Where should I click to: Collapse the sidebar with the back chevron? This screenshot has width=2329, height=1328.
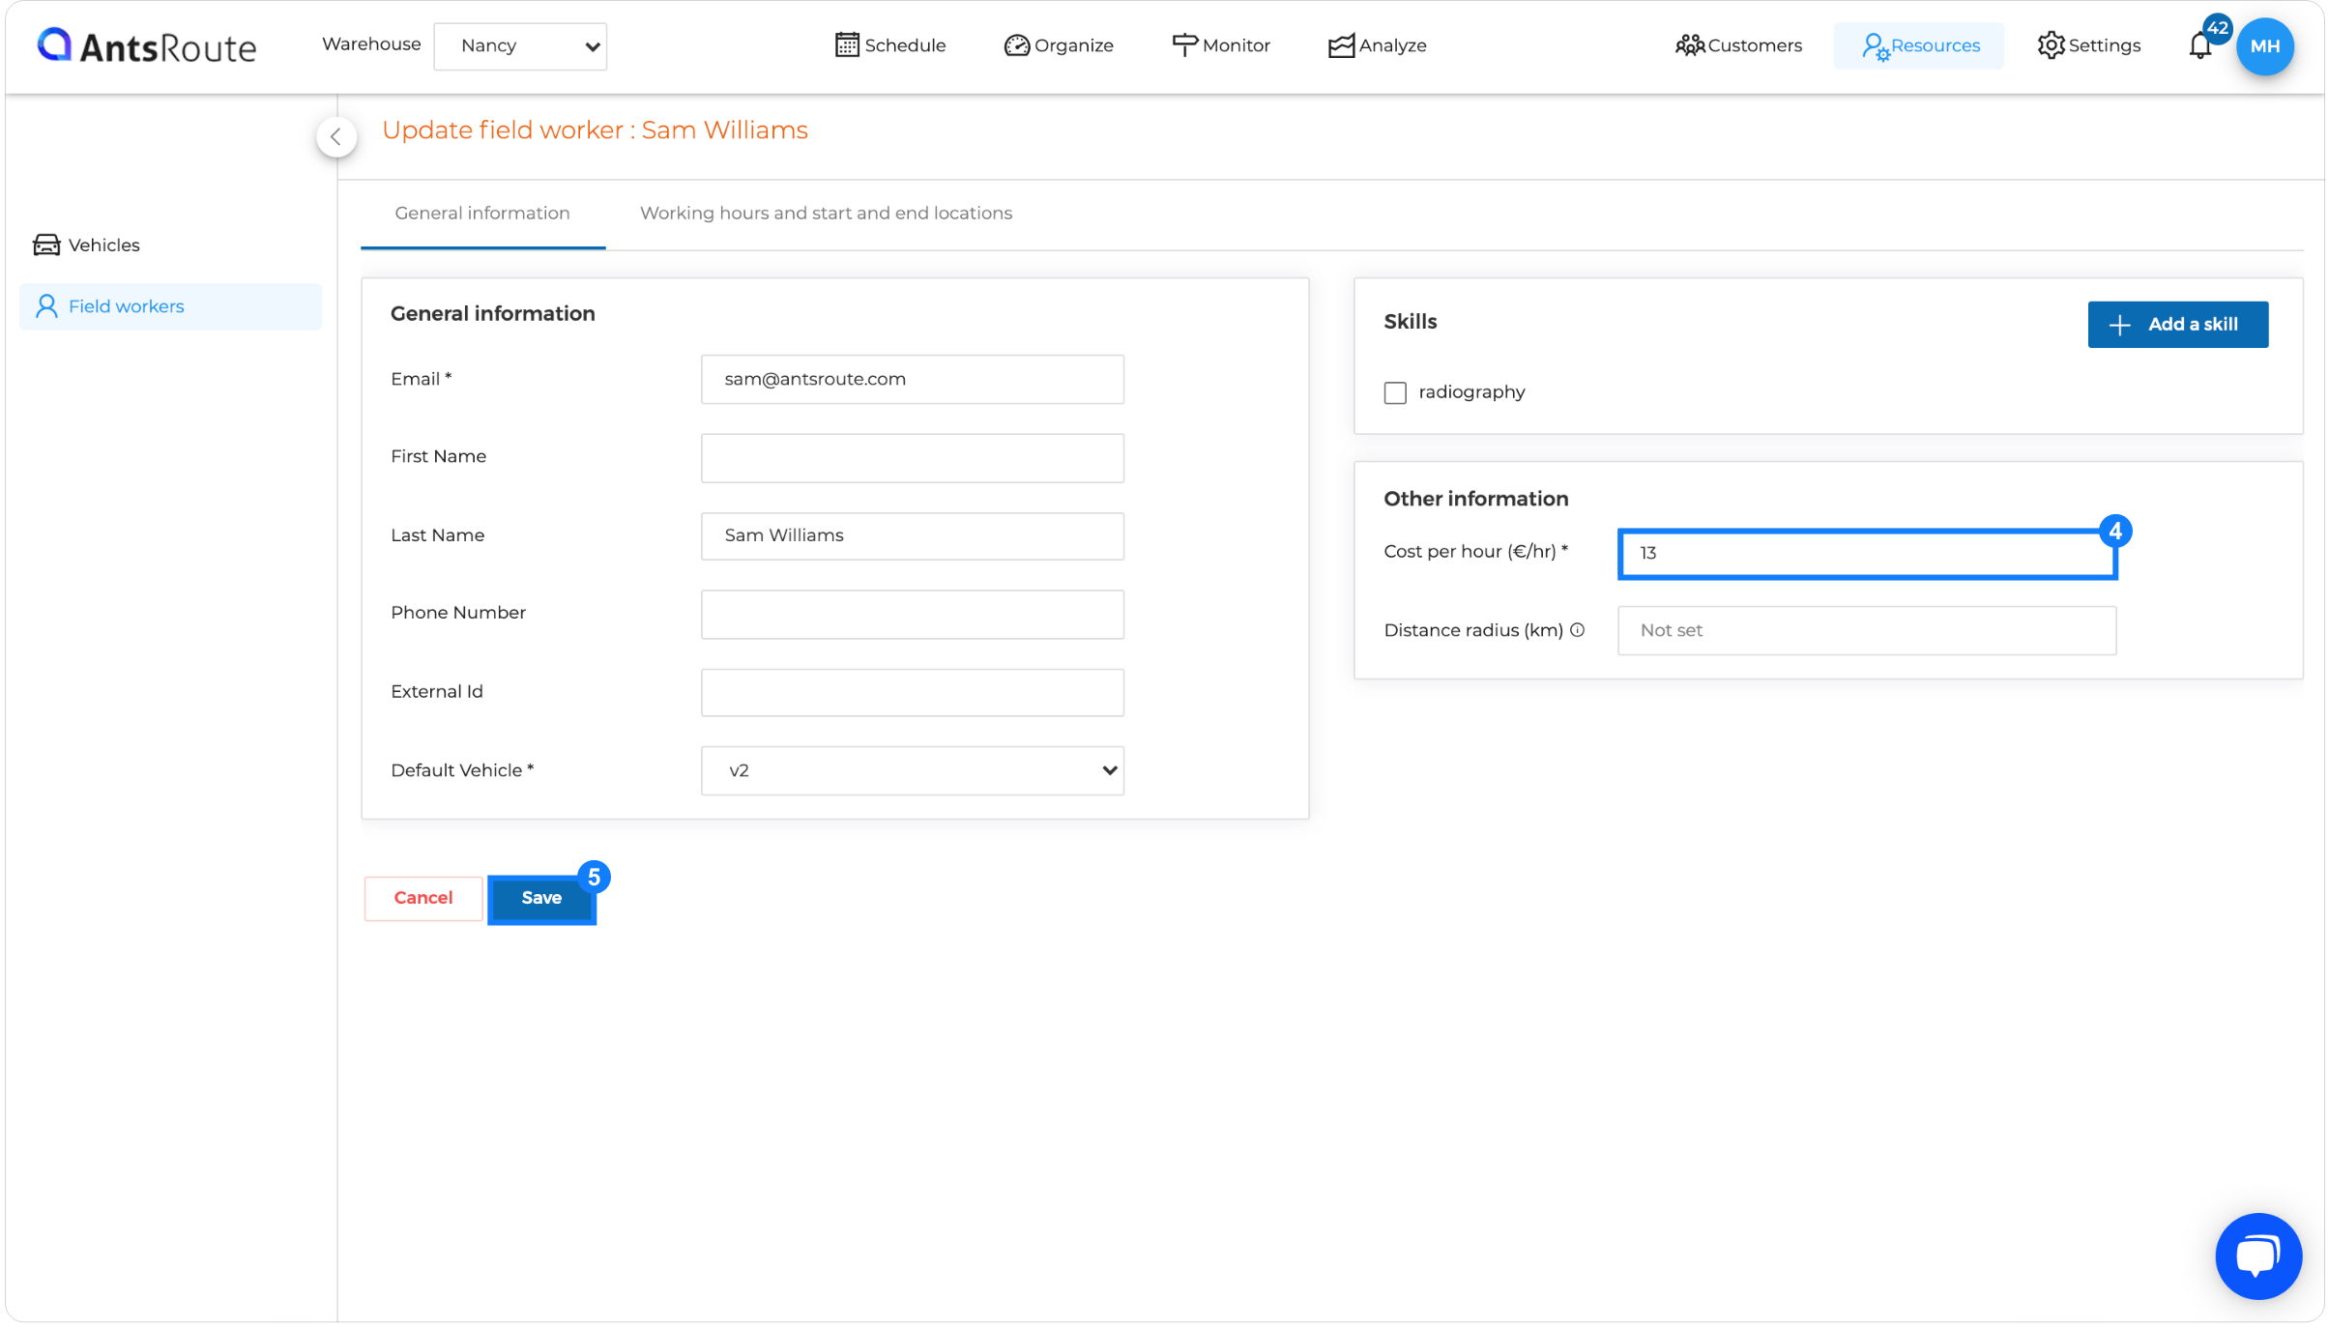(x=335, y=136)
